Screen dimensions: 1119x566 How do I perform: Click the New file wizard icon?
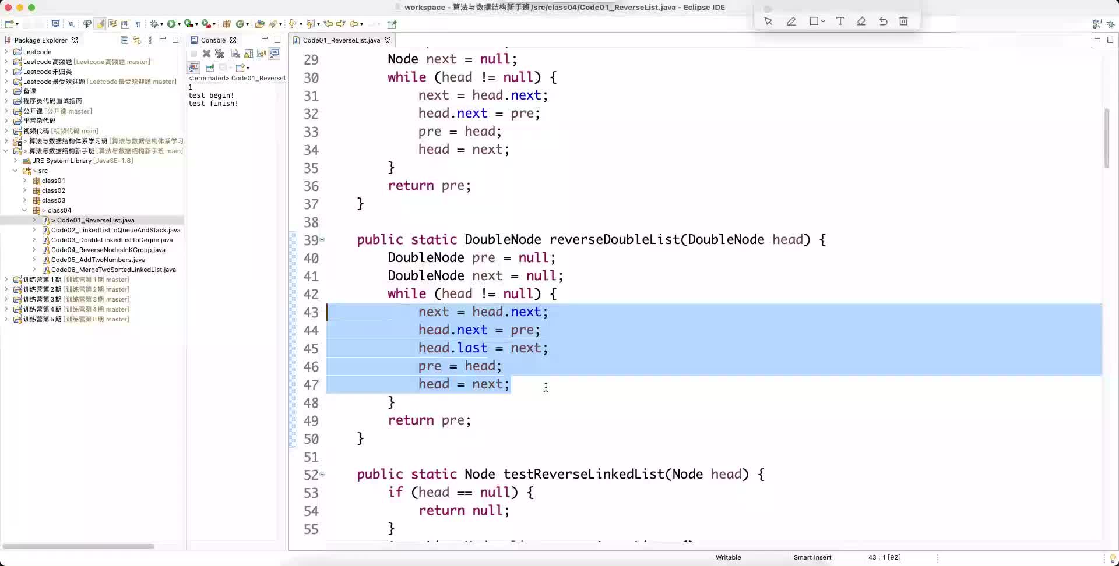point(9,24)
